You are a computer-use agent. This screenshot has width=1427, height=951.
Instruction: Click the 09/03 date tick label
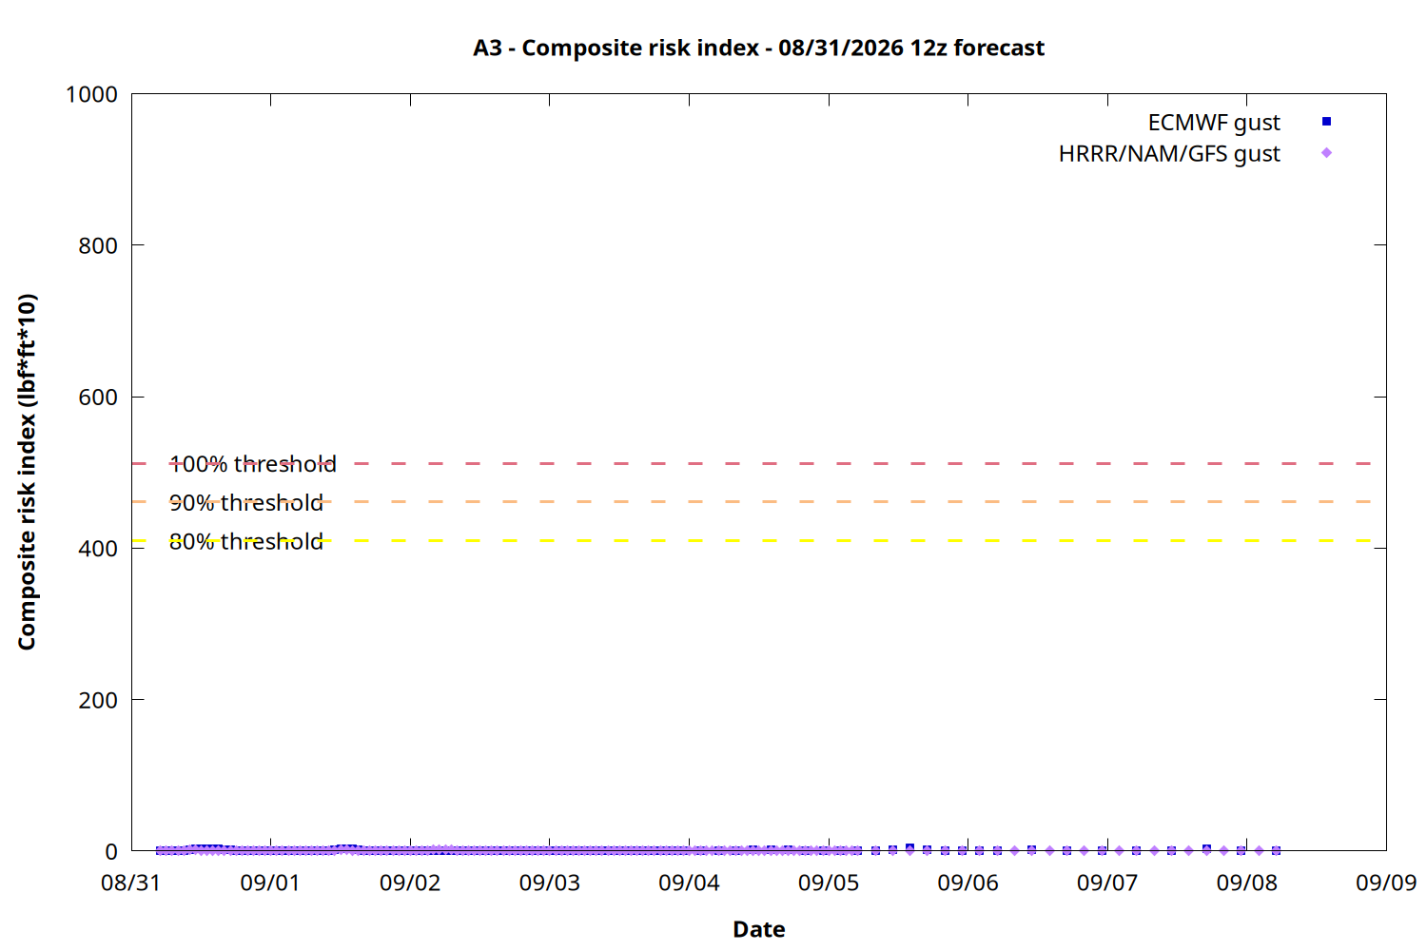point(549,883)
